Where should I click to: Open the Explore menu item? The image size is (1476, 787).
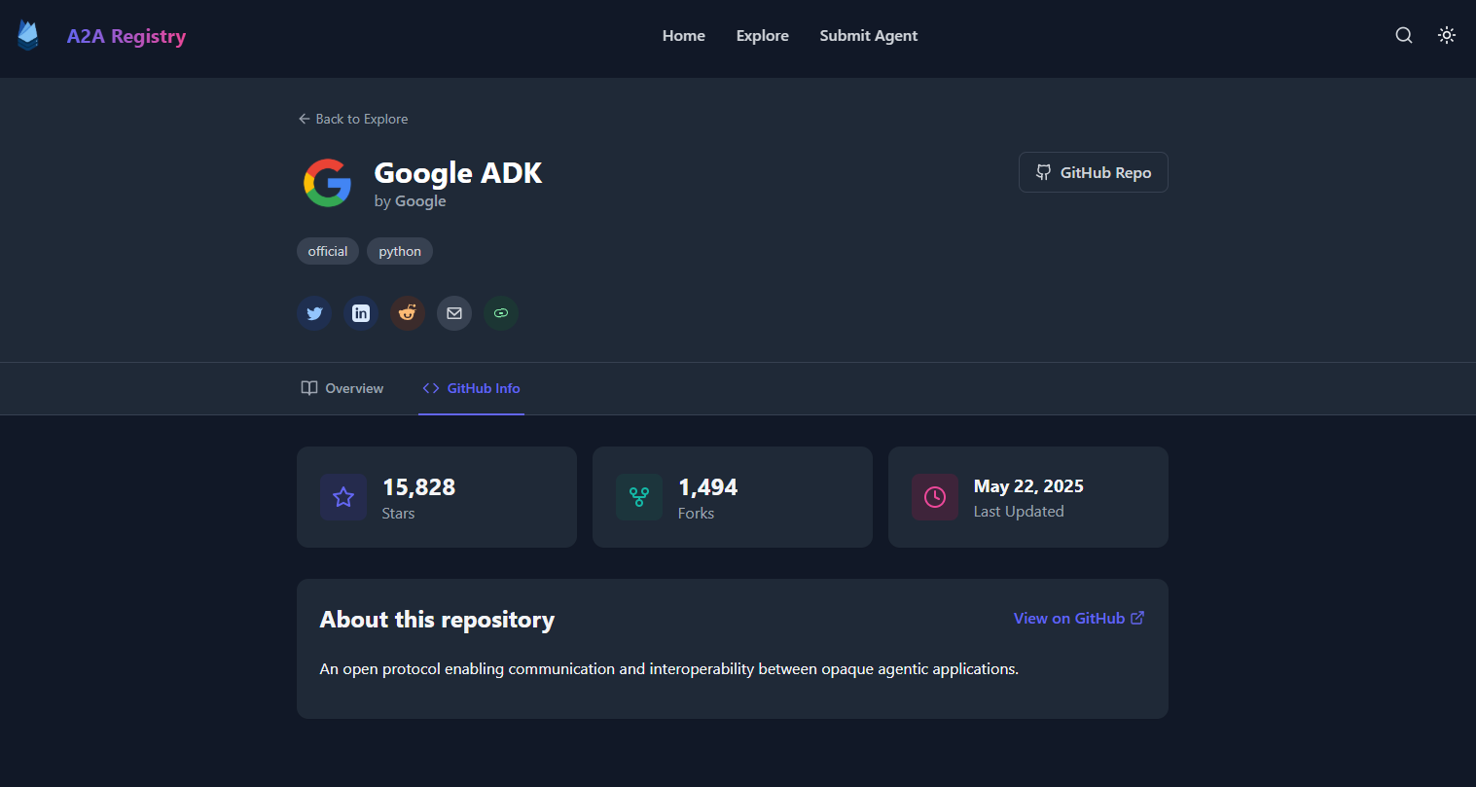[763, 36]
